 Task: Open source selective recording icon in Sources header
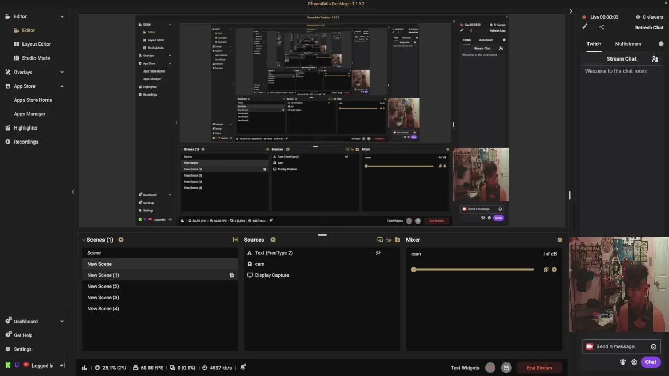380,240
